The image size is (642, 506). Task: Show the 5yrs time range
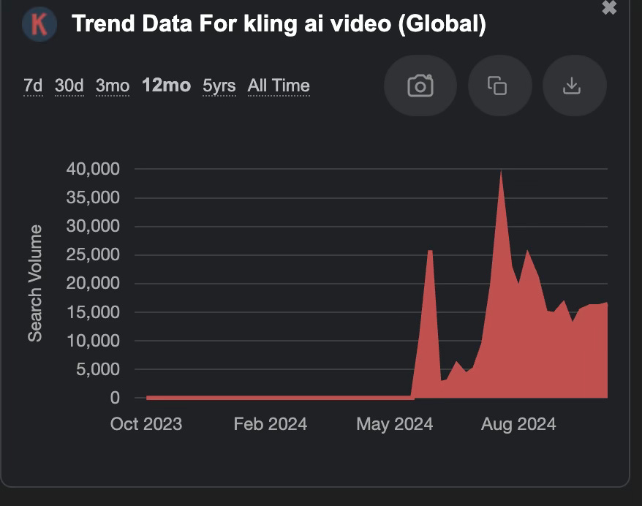coord(219,86)
